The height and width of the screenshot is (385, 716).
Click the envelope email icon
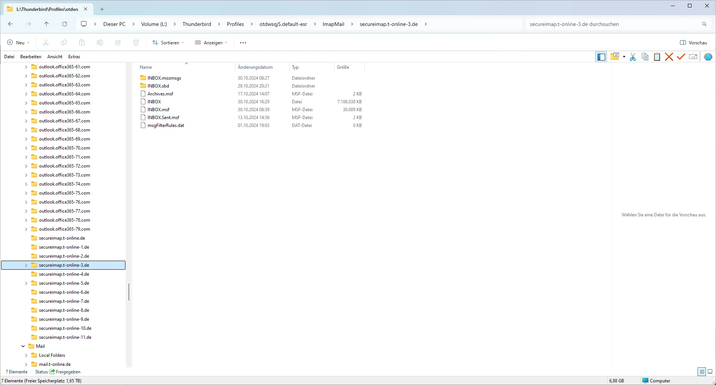693,57
